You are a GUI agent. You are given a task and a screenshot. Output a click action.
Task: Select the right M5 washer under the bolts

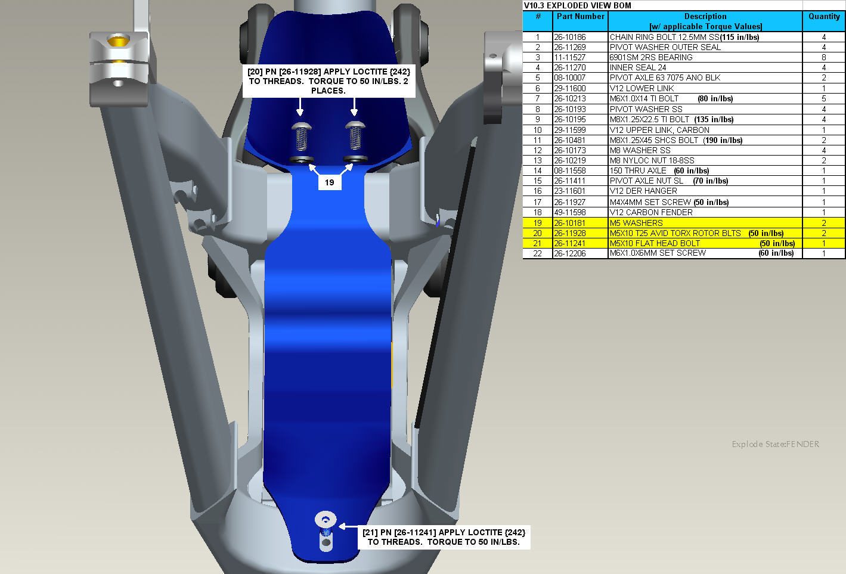coord(356,159)
